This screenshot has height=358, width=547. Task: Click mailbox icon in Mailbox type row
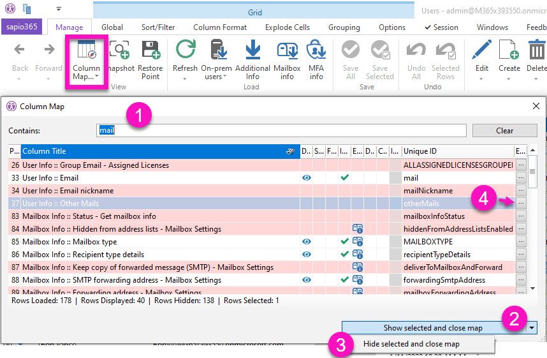point(358,242)
